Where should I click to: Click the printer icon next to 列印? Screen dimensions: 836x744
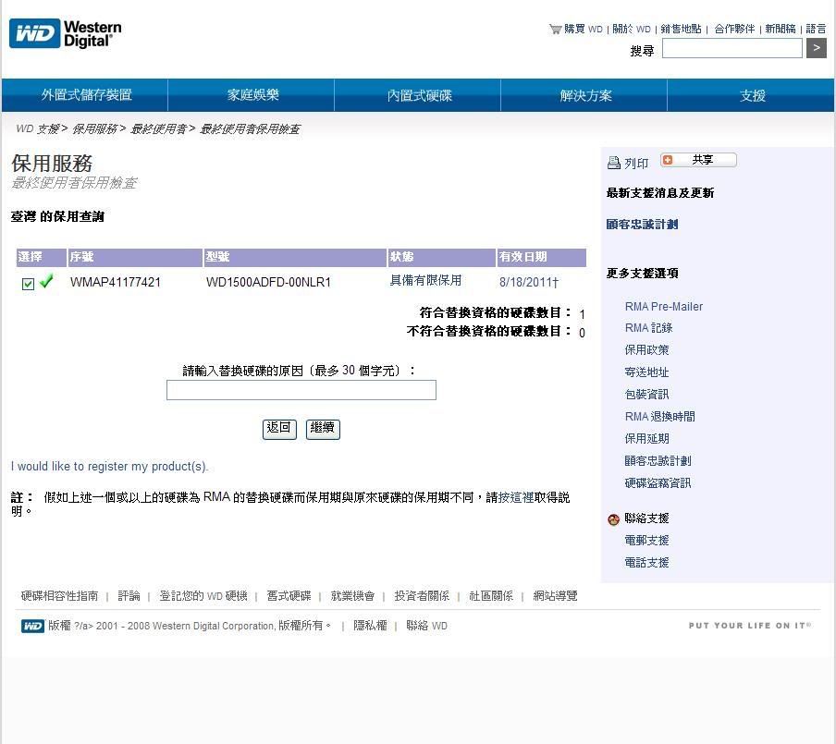tap(614, 163)
